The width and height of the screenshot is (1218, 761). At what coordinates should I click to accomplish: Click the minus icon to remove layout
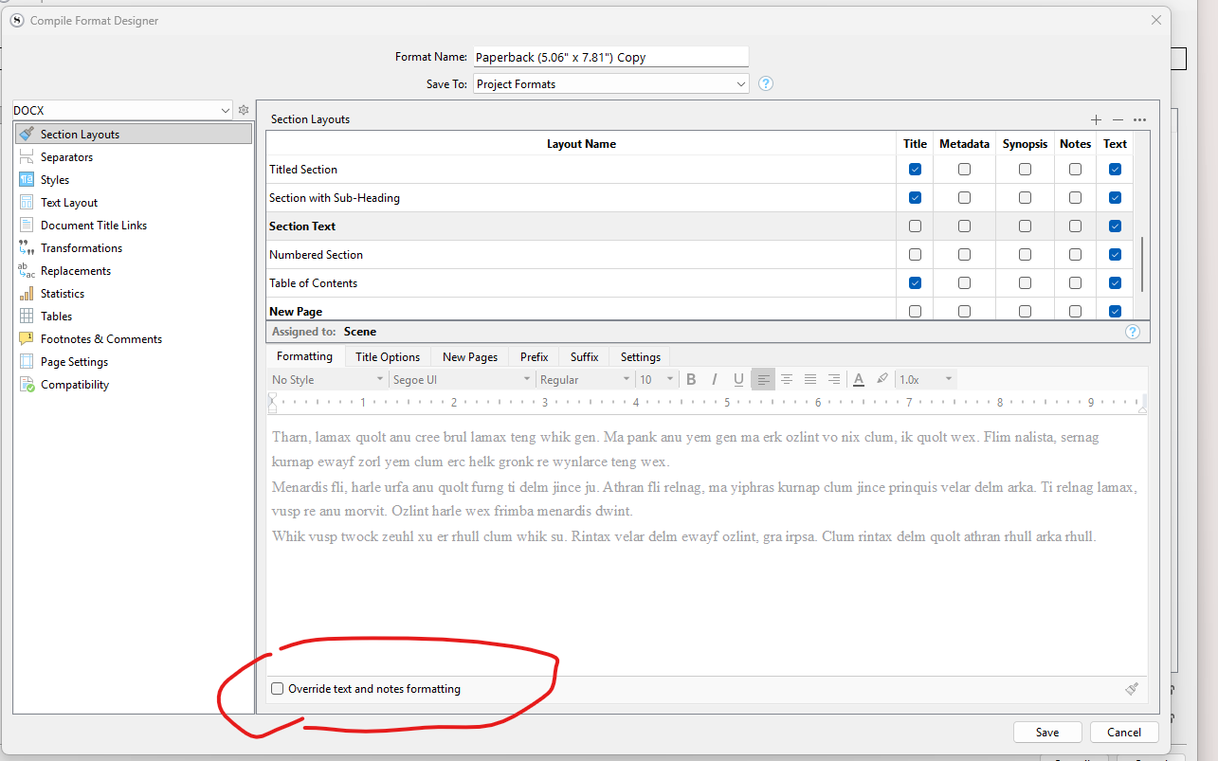[1118, 119]
